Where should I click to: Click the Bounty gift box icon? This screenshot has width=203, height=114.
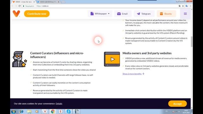[161, 14]
